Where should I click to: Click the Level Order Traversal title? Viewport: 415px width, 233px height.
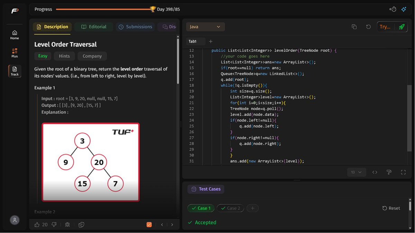tap(65, 44)
